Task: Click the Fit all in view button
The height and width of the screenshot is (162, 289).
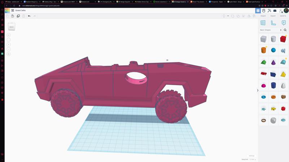Action: (8, 40)
